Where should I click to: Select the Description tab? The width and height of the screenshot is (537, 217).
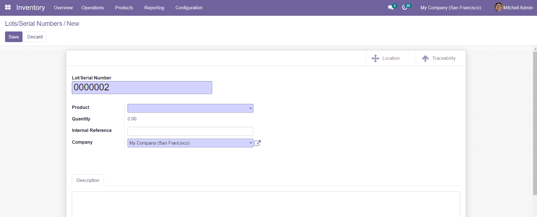[88, 180]
